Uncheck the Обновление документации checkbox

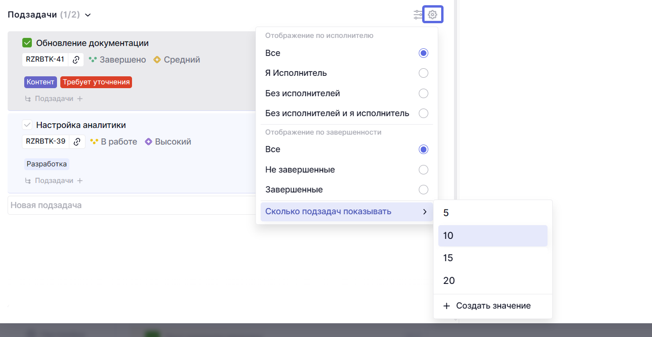coord(27,43)
